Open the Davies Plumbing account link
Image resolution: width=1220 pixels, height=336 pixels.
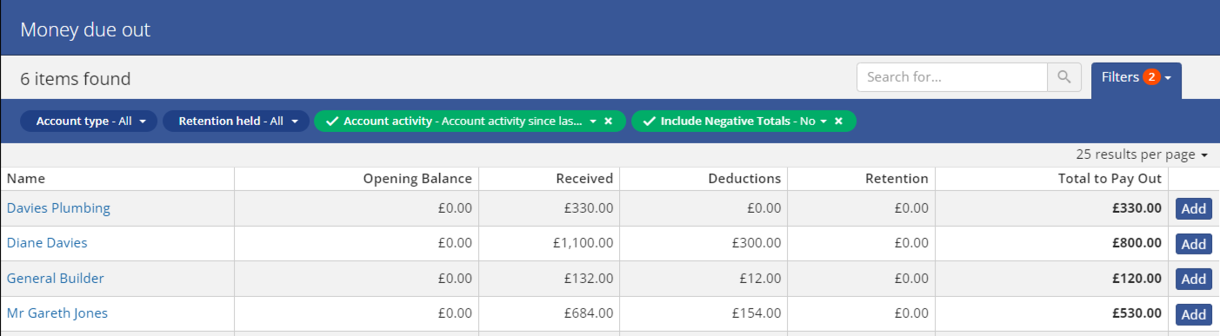coord(58,208)
